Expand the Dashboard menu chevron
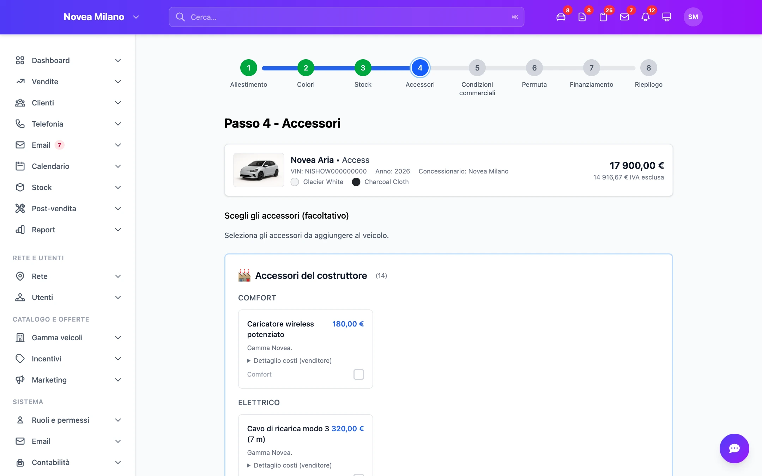762x476 pixels. coord(118,60)
